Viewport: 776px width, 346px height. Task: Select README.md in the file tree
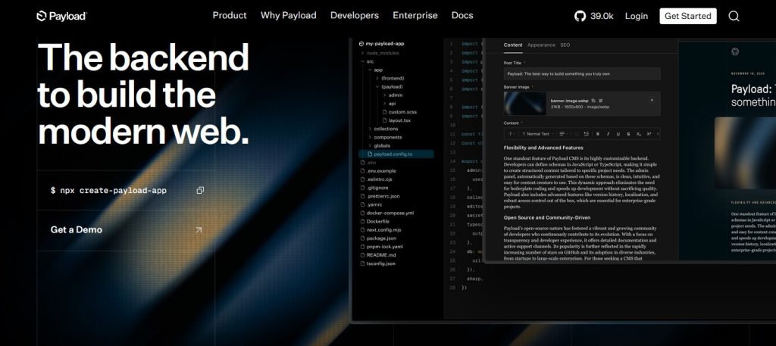pos(377,255)
